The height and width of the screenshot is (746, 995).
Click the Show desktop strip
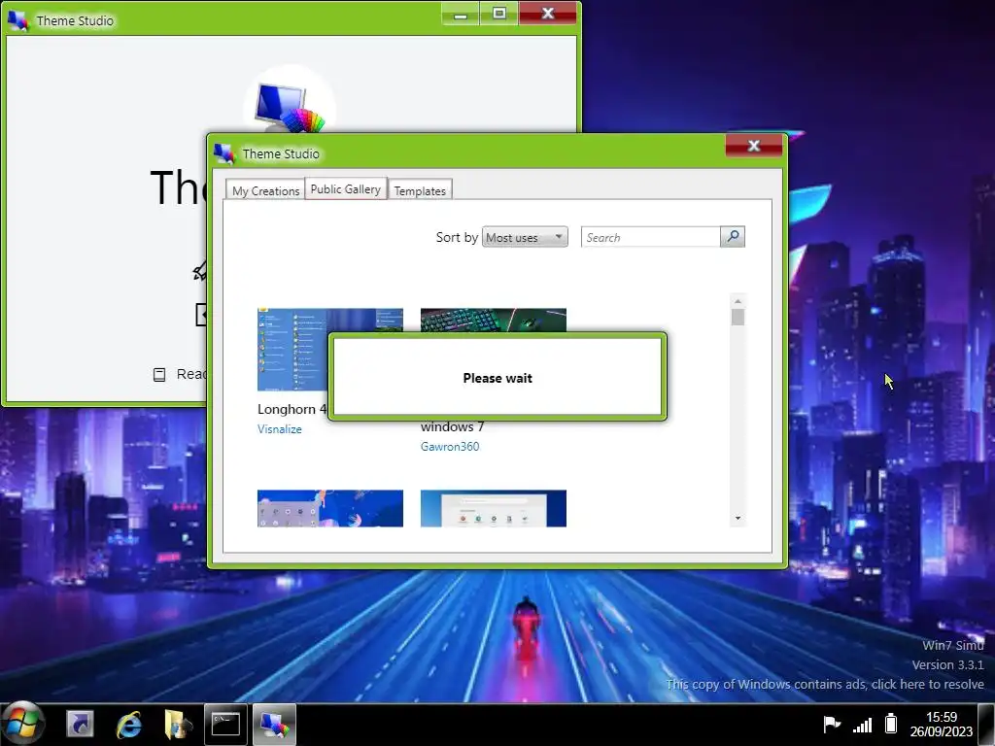point(986,725)
